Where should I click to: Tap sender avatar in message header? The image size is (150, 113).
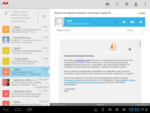[x=59, y=22]
